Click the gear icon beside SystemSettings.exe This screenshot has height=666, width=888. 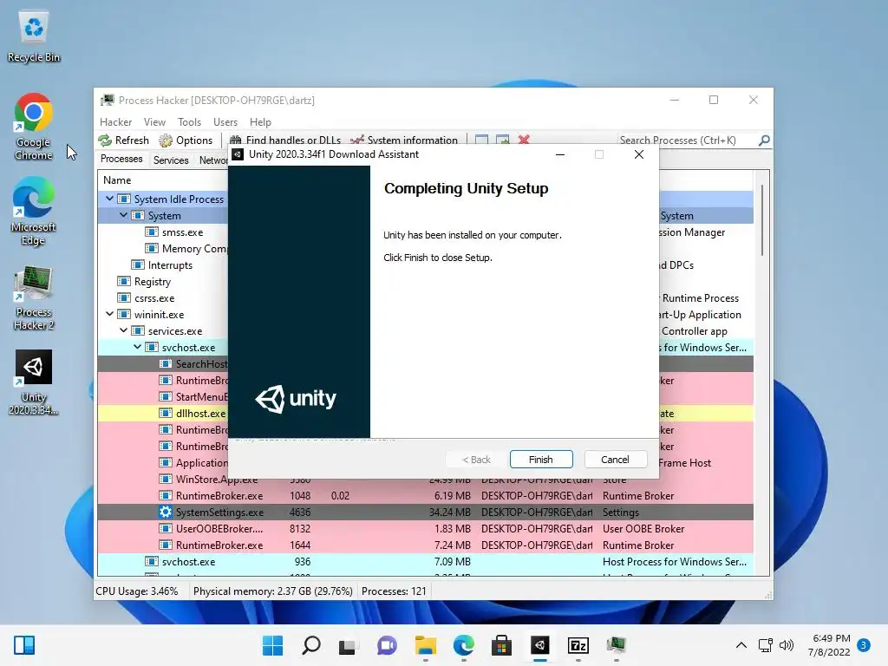click(x=166, y=512)
